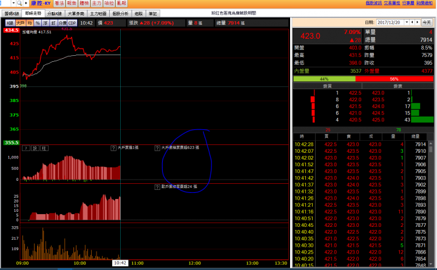Viewport: 437px width, 270px height.
Task: Open the 報告 button
Action: click(x=72, y=3)
